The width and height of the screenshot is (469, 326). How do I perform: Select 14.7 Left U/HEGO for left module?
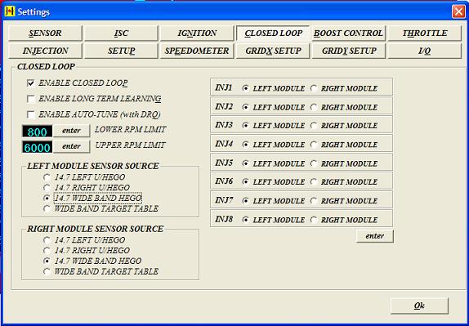tap(47, 177)
